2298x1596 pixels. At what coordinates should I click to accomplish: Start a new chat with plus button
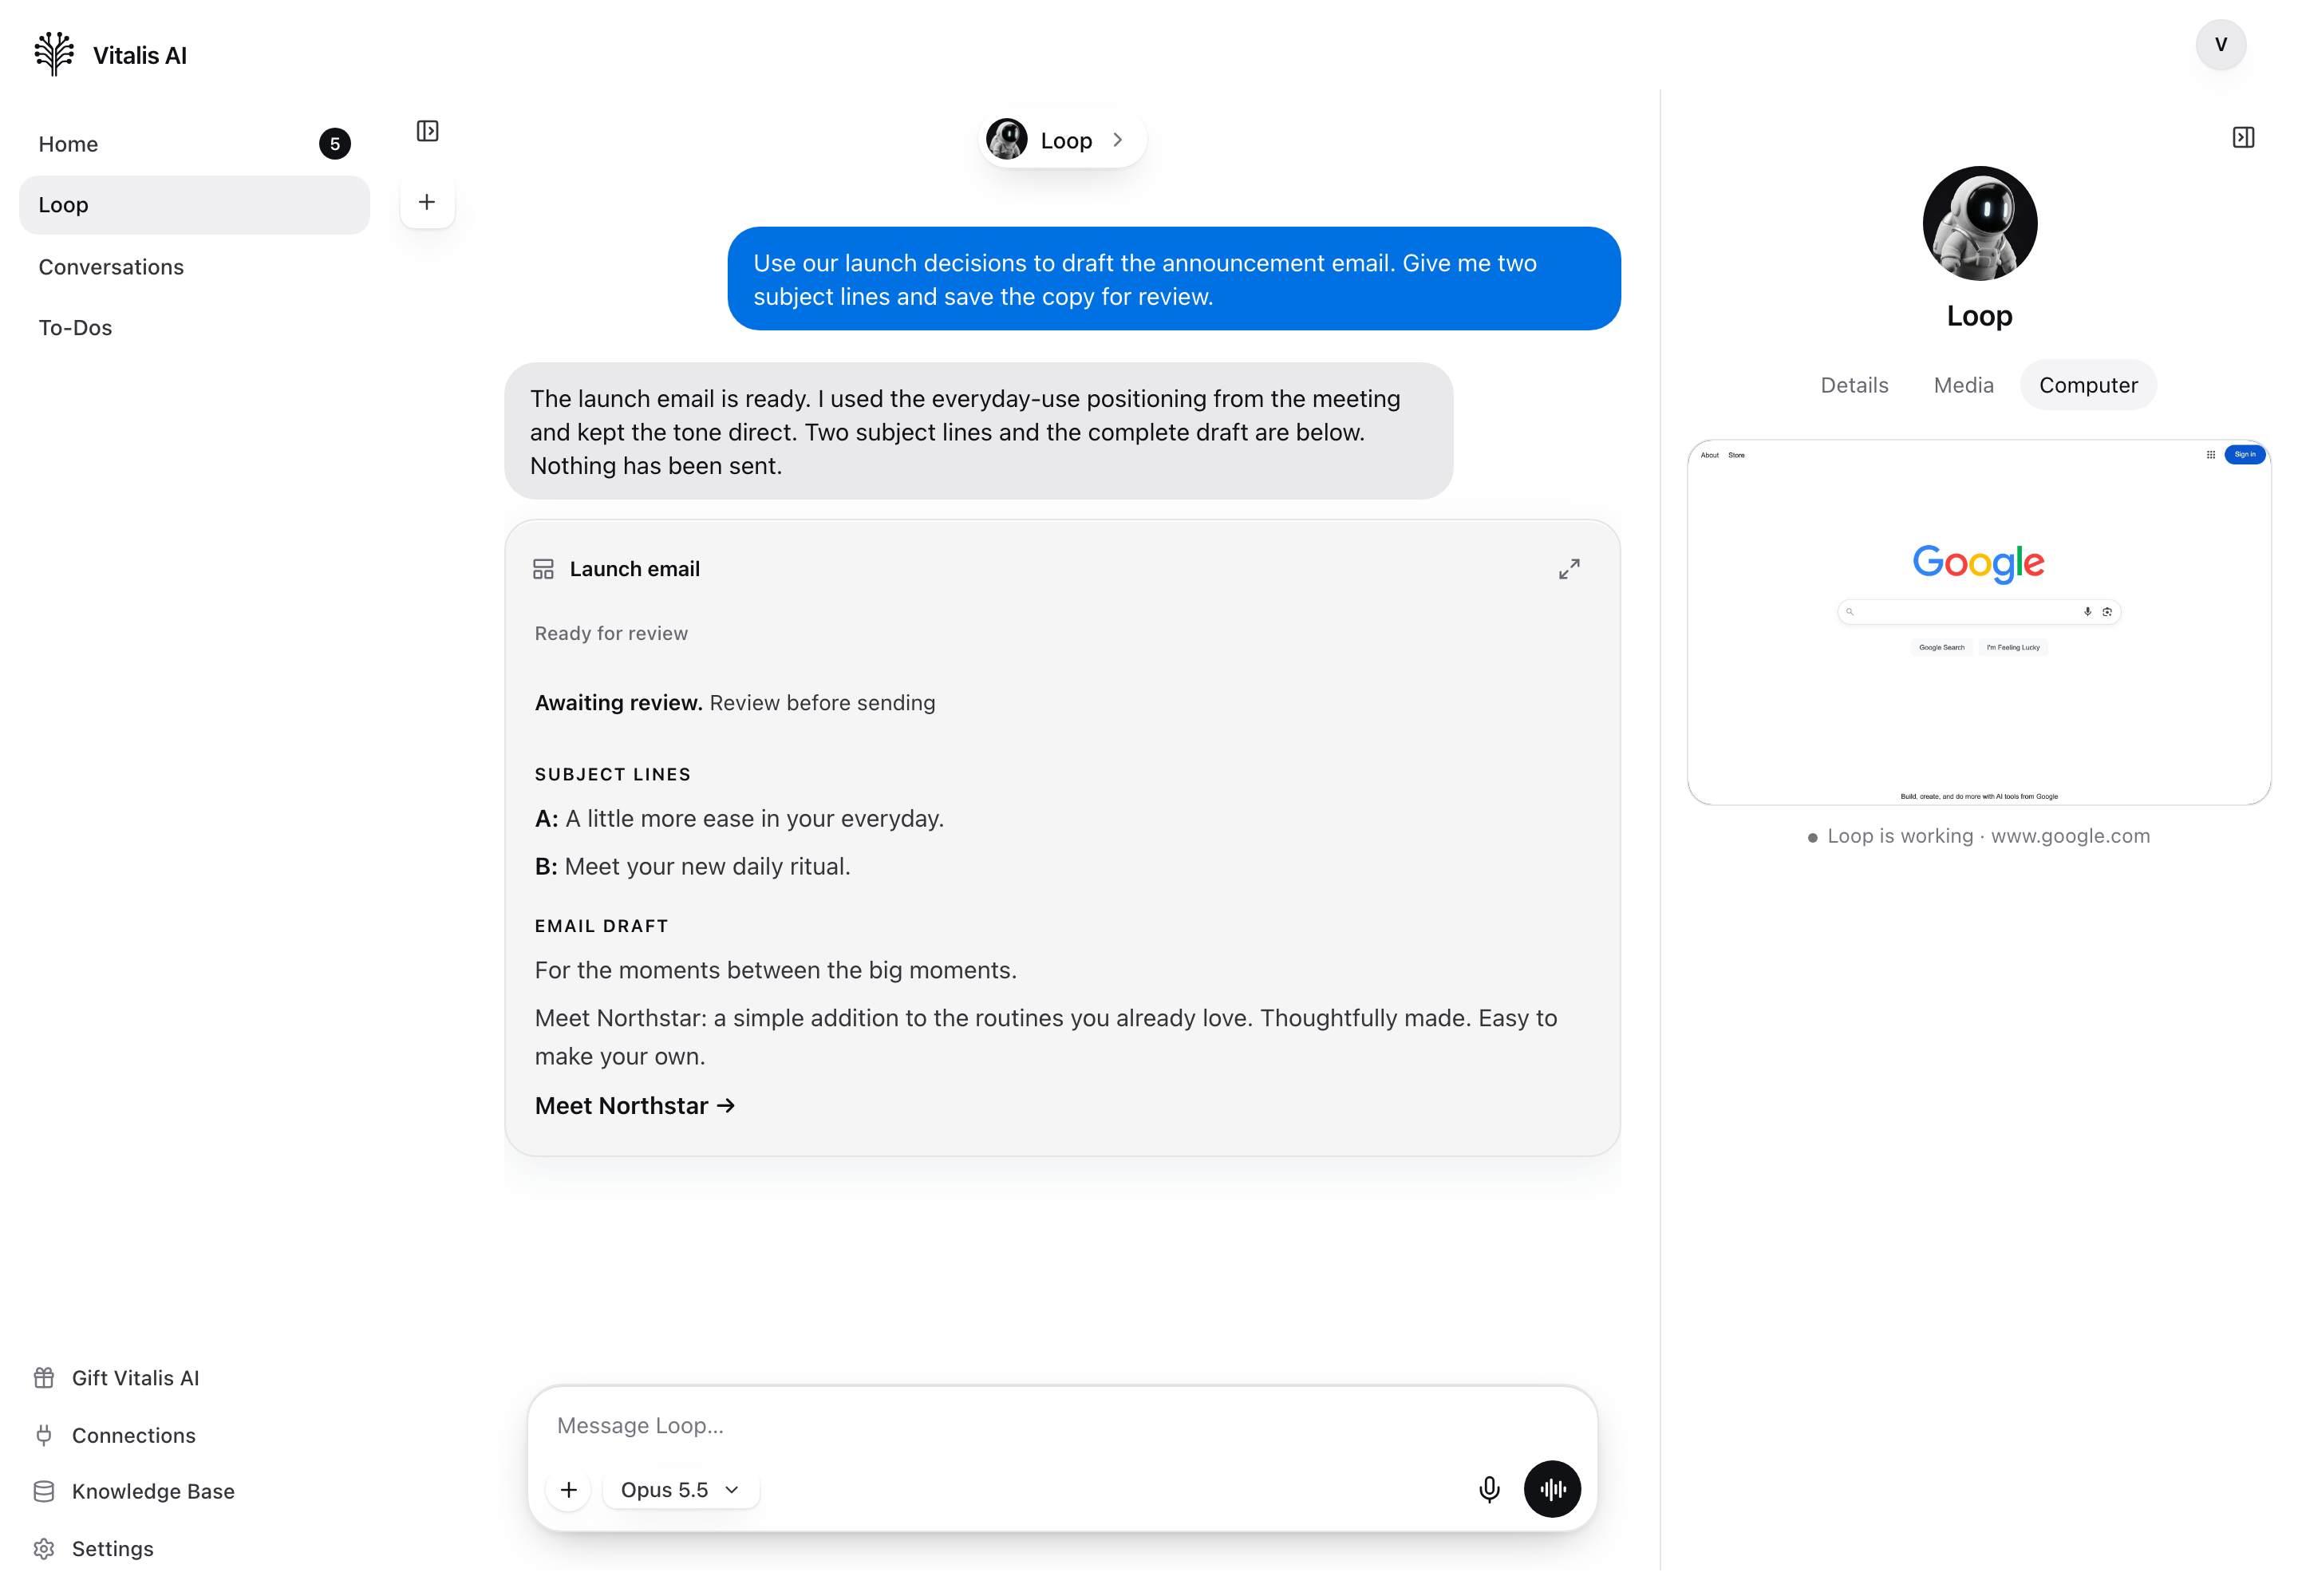pos(427,202)
